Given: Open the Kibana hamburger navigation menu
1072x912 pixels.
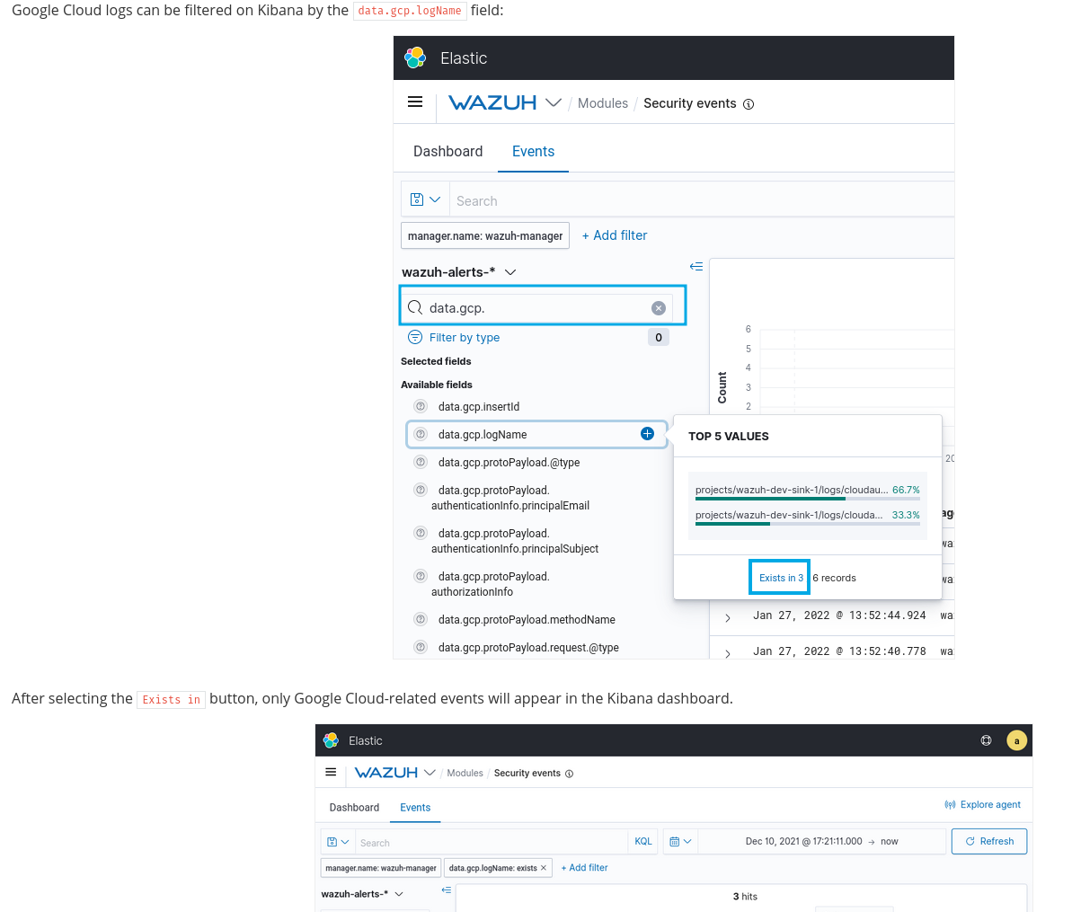Looking at the screenshot, I should coord(414,102).
